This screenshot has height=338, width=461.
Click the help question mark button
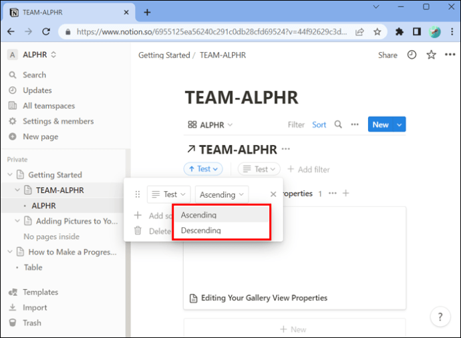point(440,317)
